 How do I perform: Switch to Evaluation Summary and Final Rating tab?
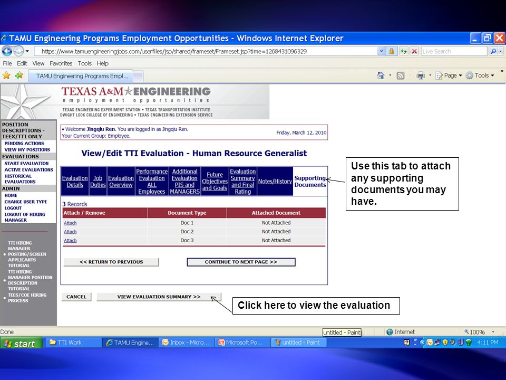[x=242, y=181]
